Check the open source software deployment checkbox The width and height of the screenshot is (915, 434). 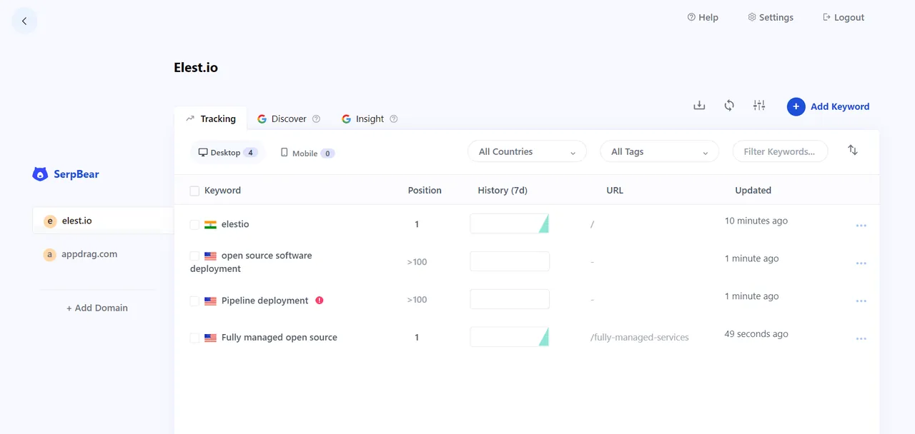[x=194, y=256]
